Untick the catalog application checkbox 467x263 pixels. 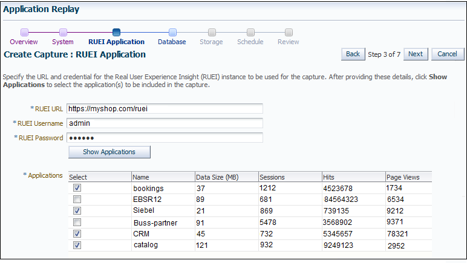click(77, 245)
